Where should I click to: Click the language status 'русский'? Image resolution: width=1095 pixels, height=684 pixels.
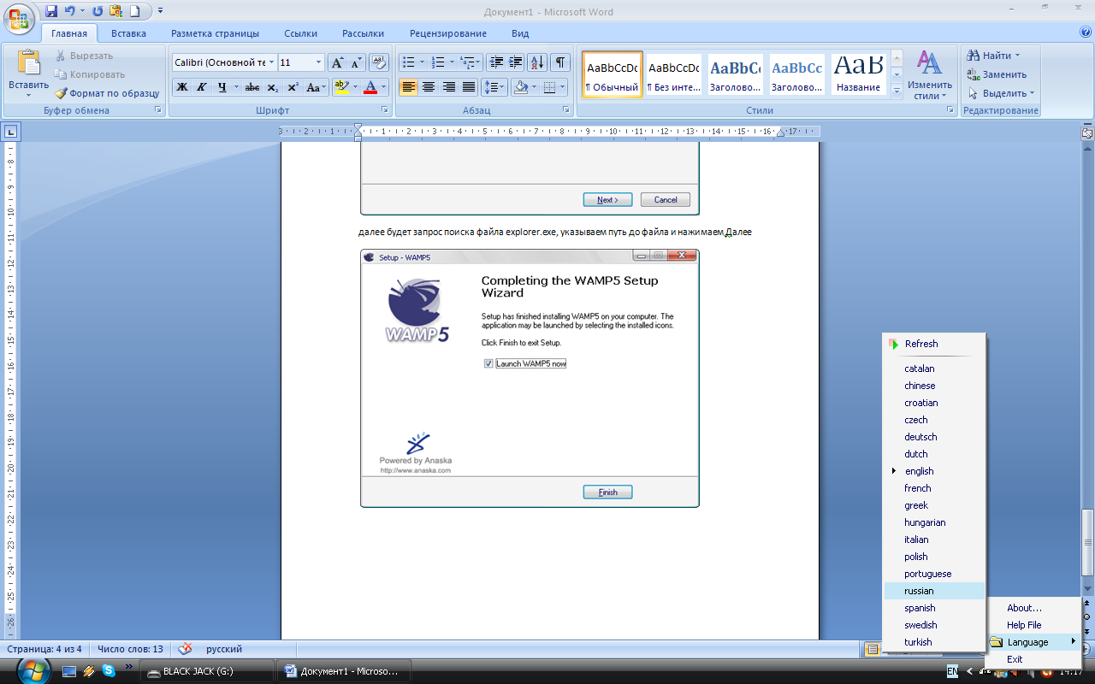click(x=224, y=650)
